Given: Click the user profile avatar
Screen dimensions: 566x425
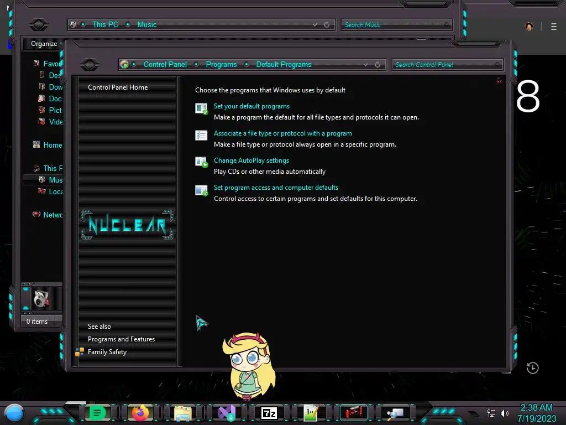Looking at the screenshot, I should pos(529,27).
